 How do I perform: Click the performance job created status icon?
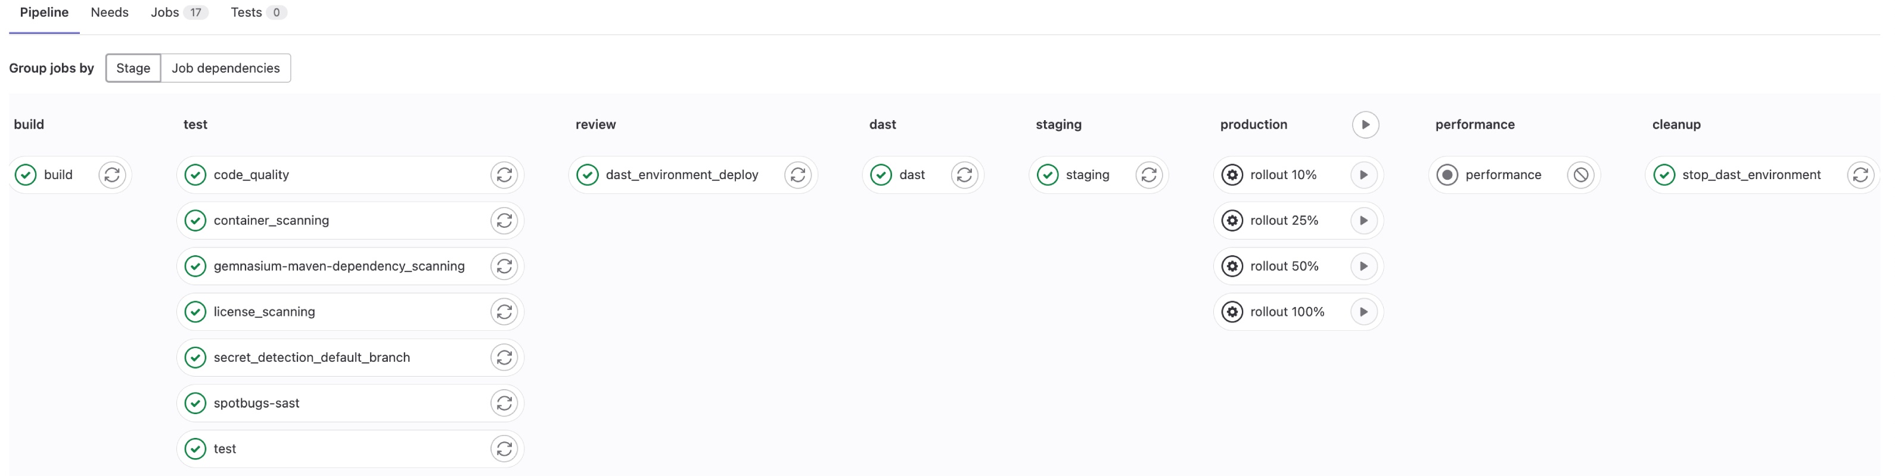pos(1447,175)
